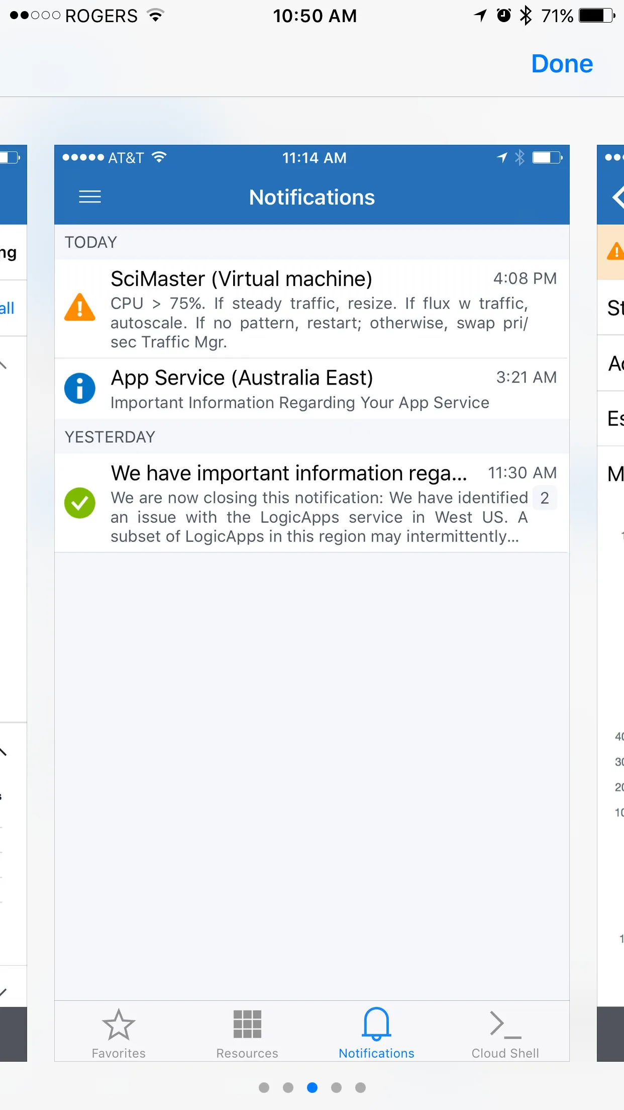Tap the 11:30 AM timestamp
This screenshot has width=624, height=1110.
(523, 473)
